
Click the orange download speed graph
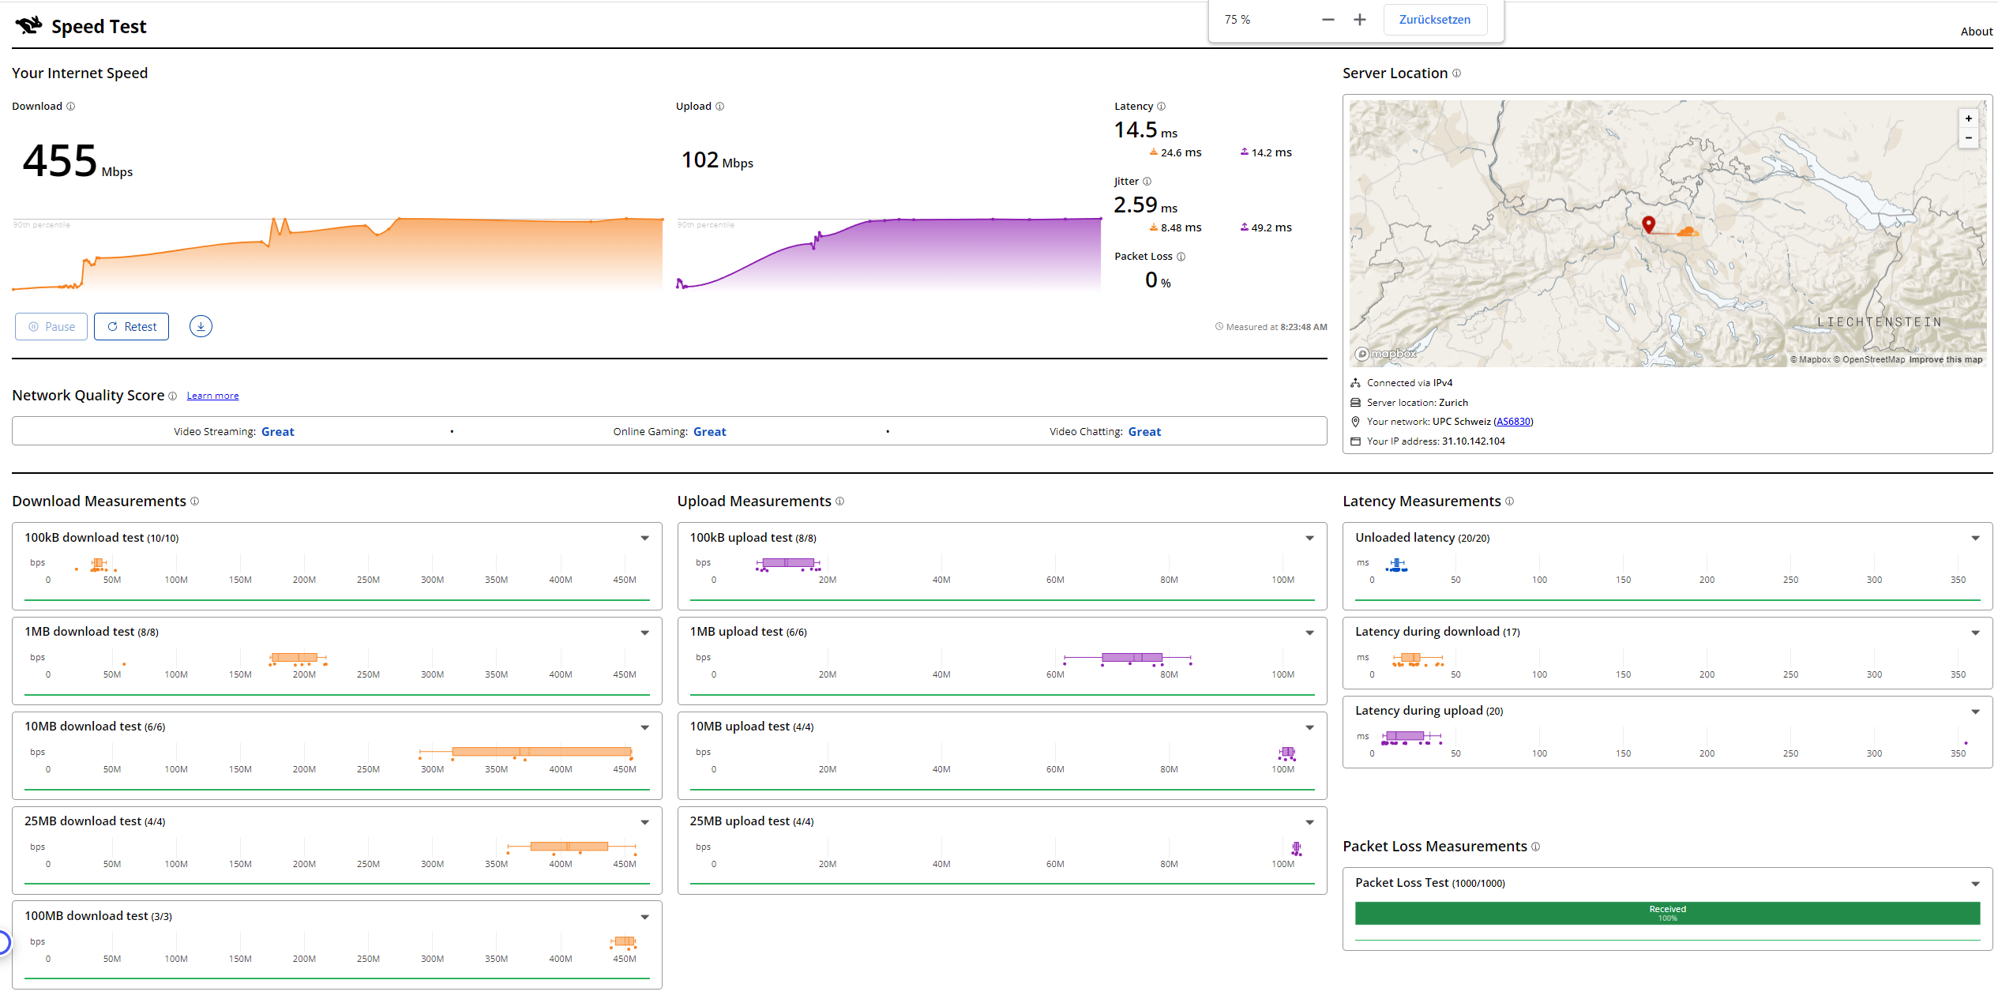[x=337, y=254]
